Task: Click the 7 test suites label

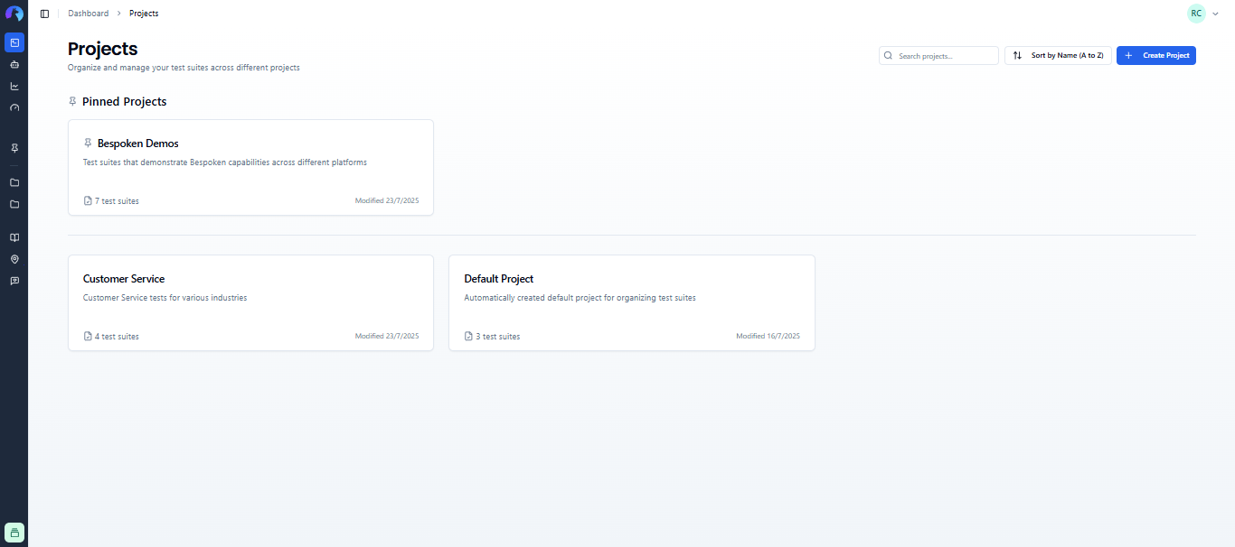Action: pyautogui.click(x=117, y=200)
